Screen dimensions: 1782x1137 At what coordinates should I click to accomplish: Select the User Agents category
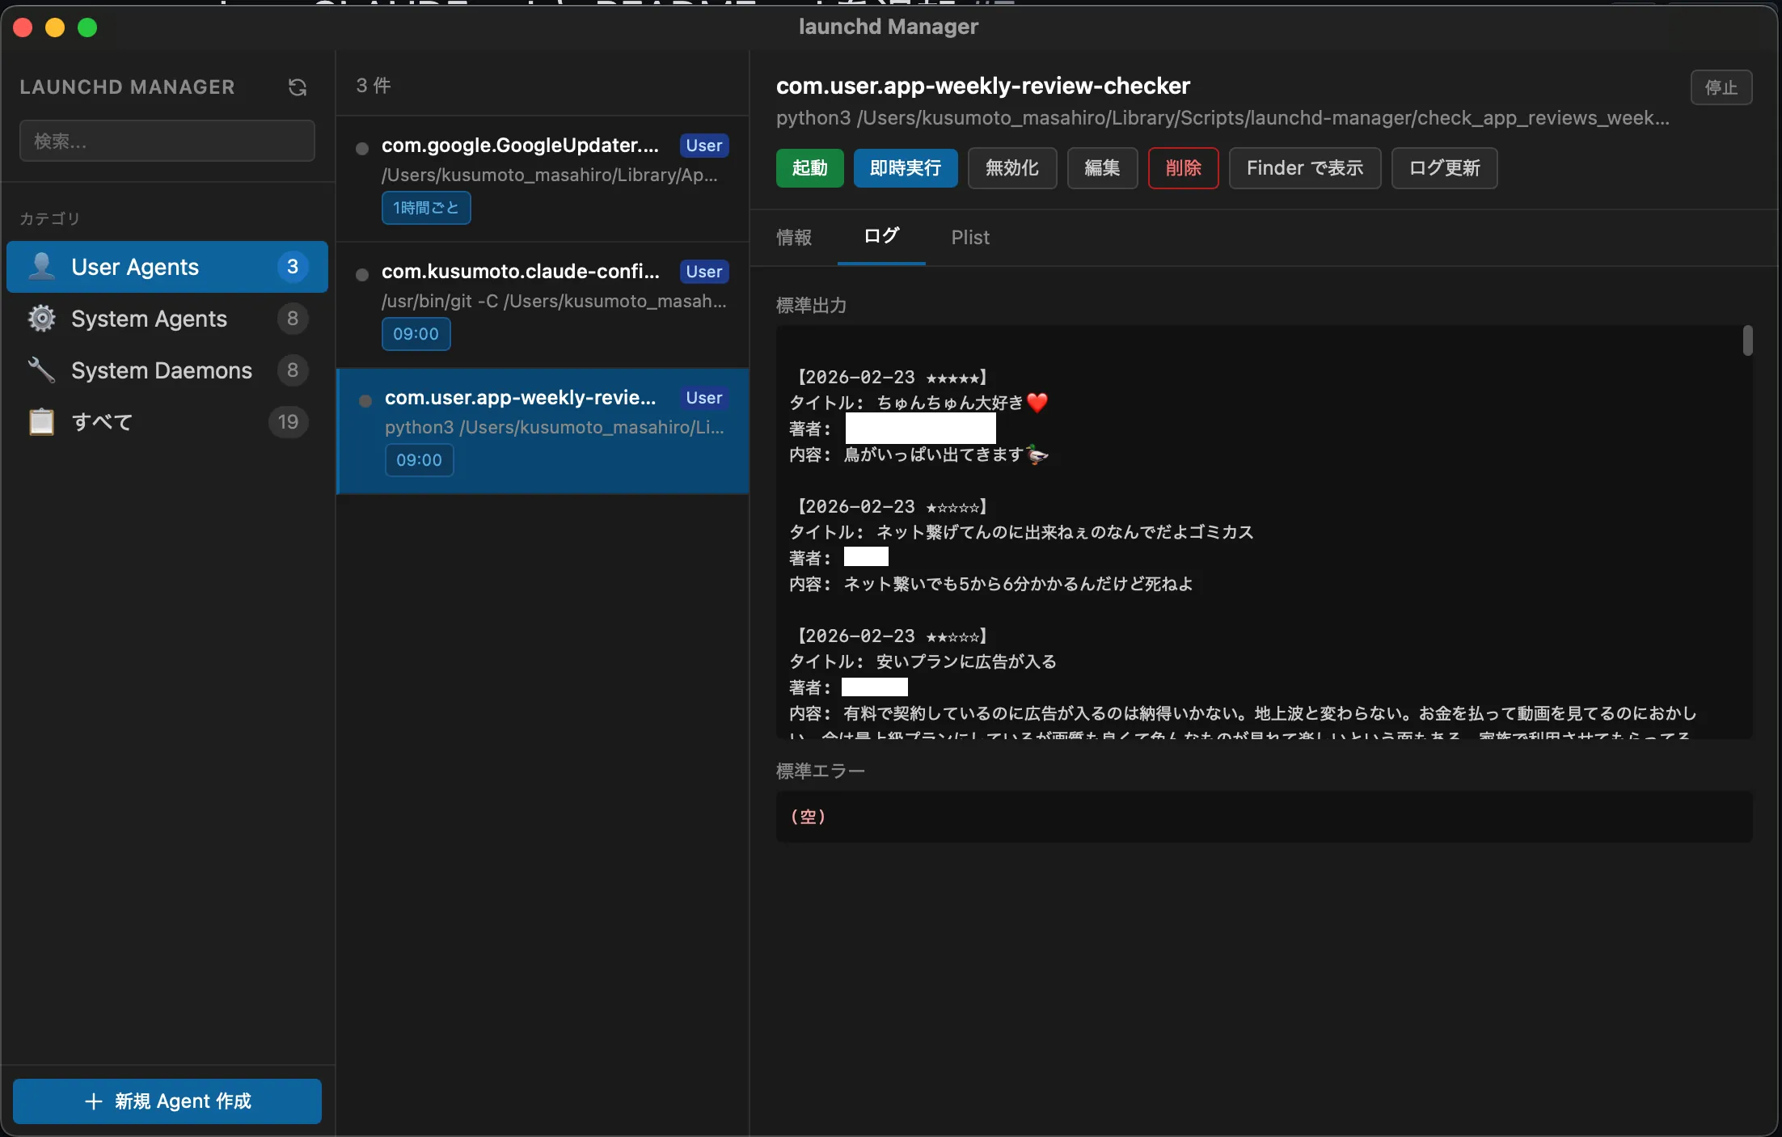tap(167, 267)
